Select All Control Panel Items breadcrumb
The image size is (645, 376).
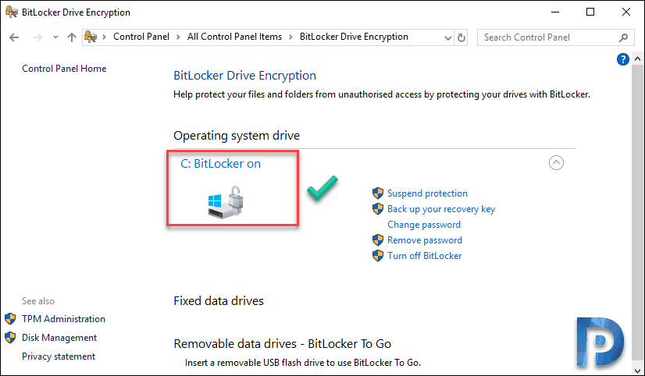234,37
